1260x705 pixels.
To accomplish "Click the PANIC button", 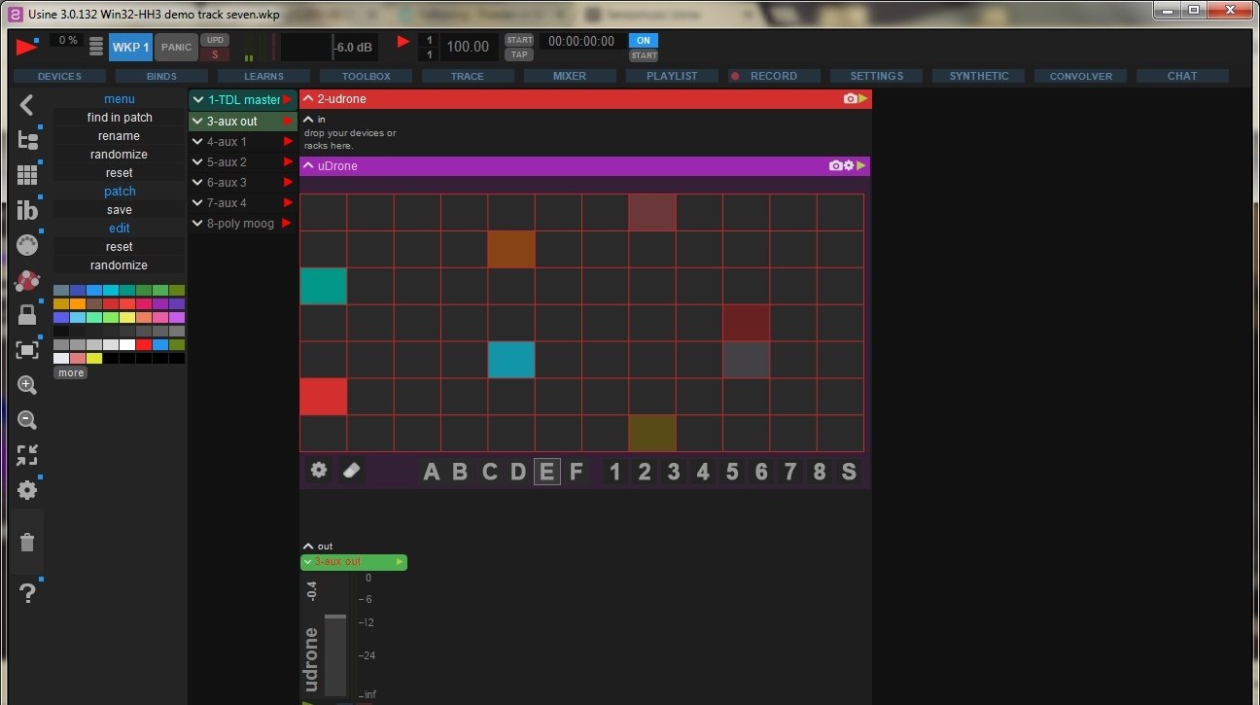I will coord(177,47).
